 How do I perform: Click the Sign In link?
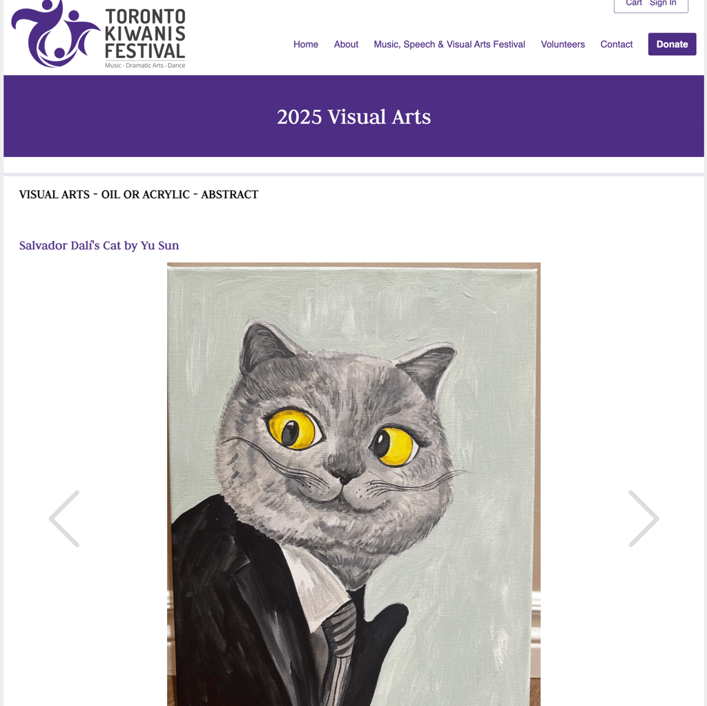(663, 3)
